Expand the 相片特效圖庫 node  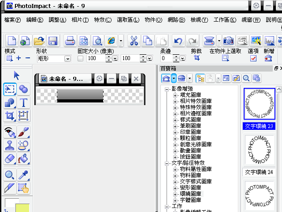point(175,102)
